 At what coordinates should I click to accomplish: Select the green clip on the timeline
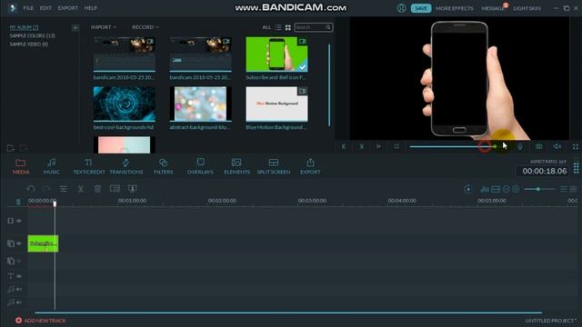43,243
